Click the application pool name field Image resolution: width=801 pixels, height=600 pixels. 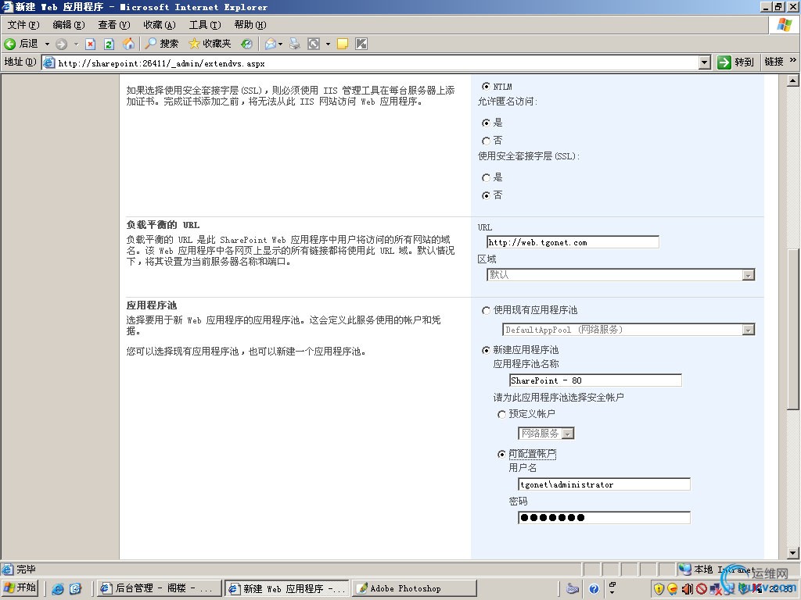595,380
